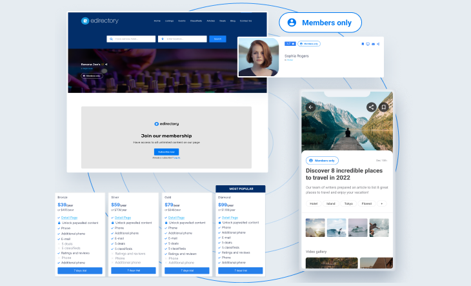Screen dimensions: 471x286
Task: Tap the back arrow on the mobile article
Action: [x=310, y=107]
